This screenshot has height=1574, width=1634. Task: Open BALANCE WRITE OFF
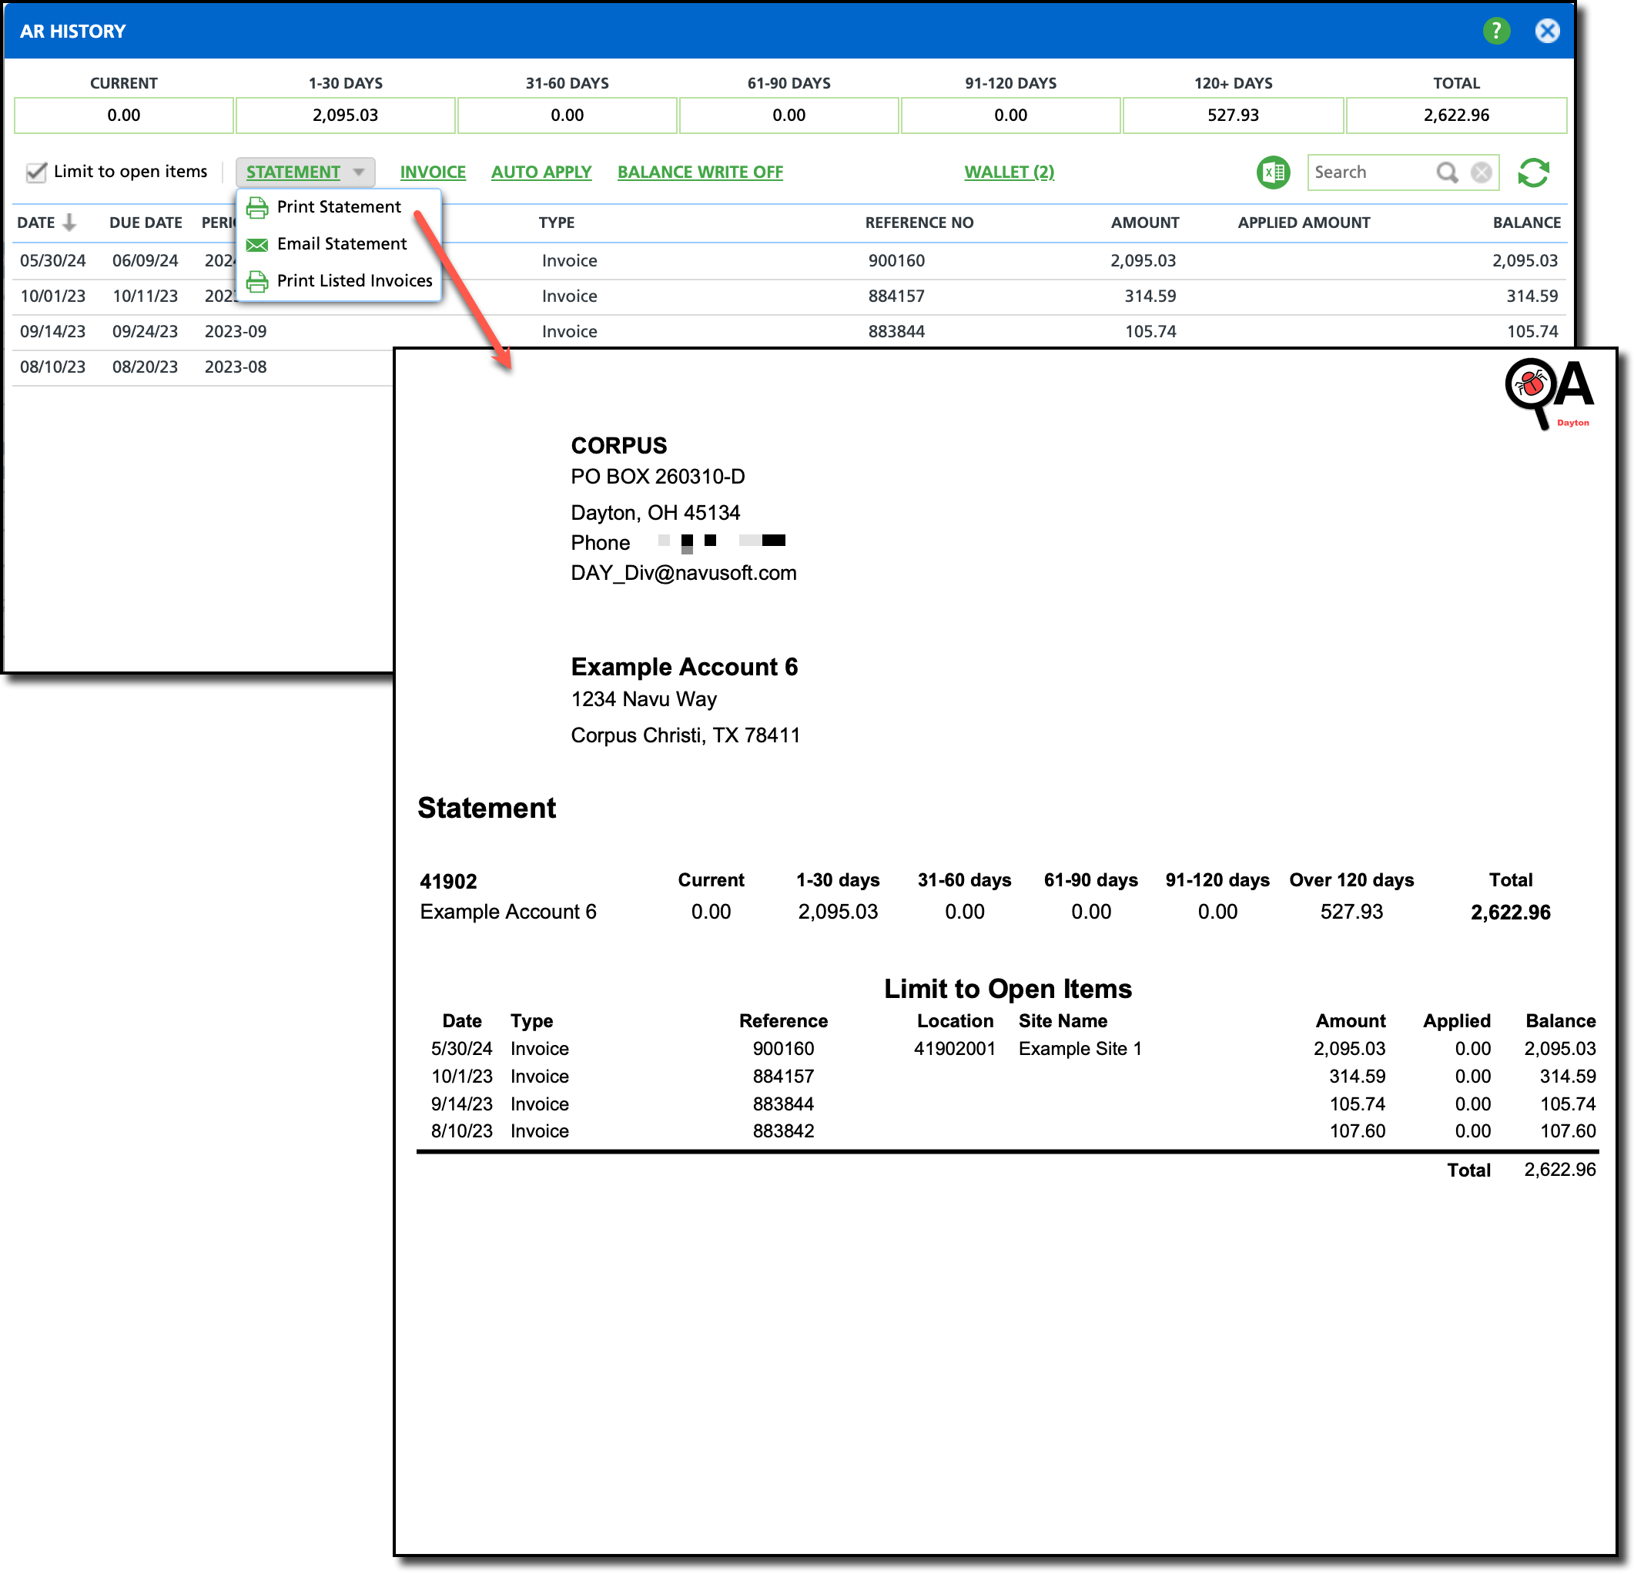tap(699, 172)
